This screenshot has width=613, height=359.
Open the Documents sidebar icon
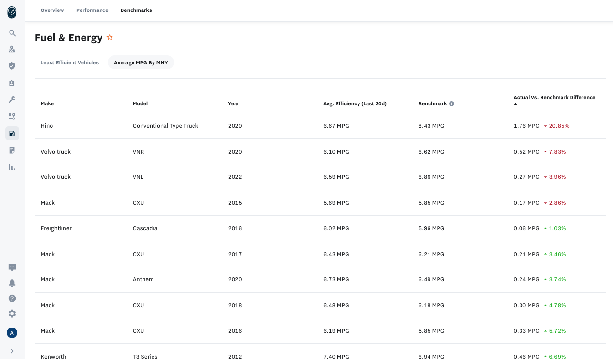pos(12,150)
